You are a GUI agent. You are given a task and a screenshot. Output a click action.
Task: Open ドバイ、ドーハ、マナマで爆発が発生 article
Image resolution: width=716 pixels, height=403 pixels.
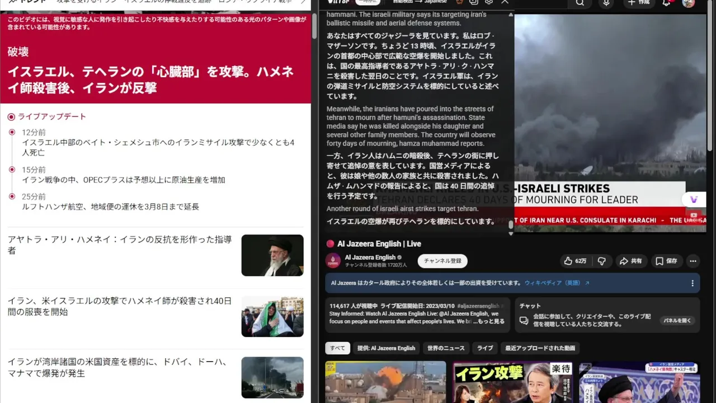tap(117, 367)
